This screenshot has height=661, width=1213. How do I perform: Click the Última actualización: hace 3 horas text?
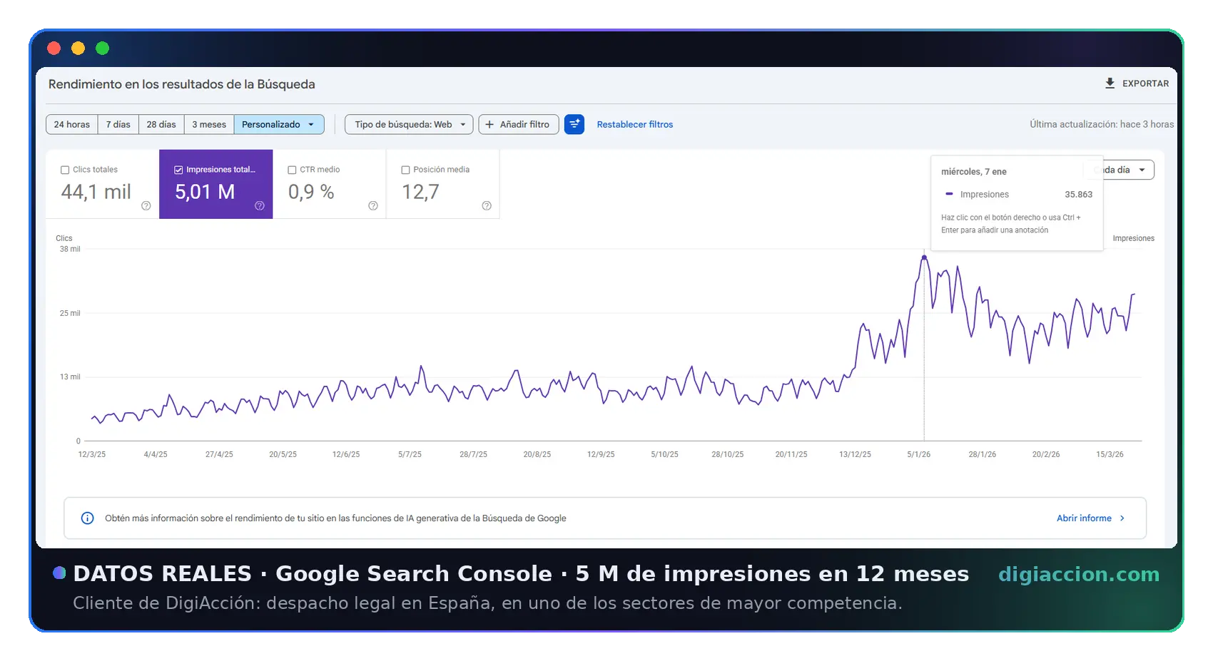click(1102, 124)
